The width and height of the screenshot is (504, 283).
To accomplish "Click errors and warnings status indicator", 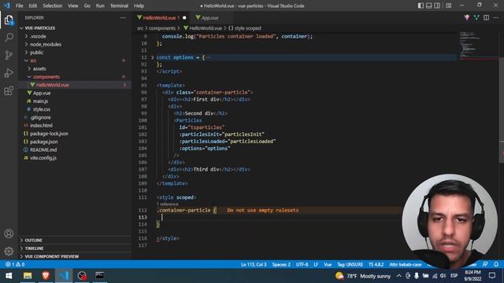I will pos(15,264).
